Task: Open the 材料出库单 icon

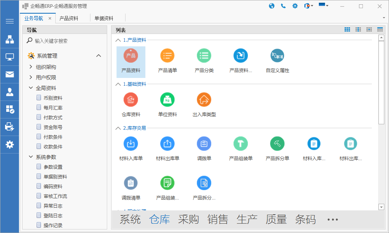Action: 168,143
